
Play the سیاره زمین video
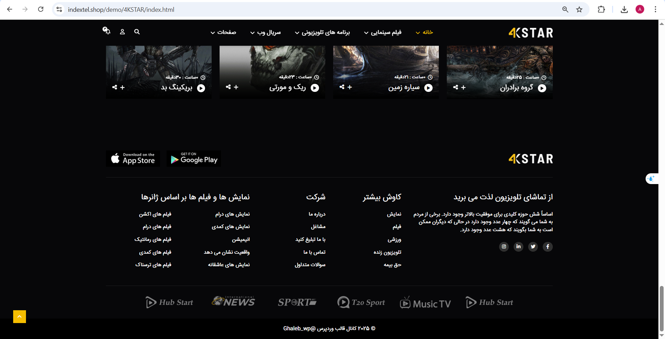click(x=428, y=88)
